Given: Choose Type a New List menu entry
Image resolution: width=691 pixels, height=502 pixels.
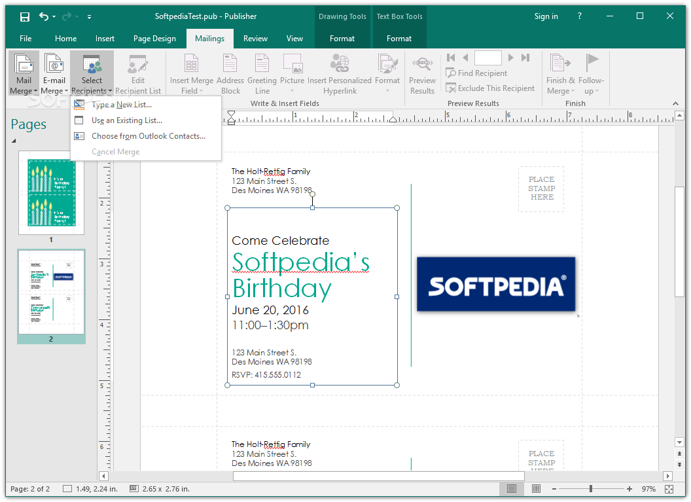Looking at the screenshot, I should pos(146,105).
